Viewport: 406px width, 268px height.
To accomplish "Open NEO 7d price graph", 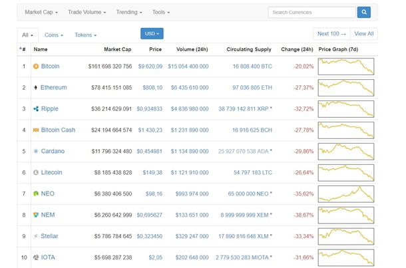I will coord(346,194).
